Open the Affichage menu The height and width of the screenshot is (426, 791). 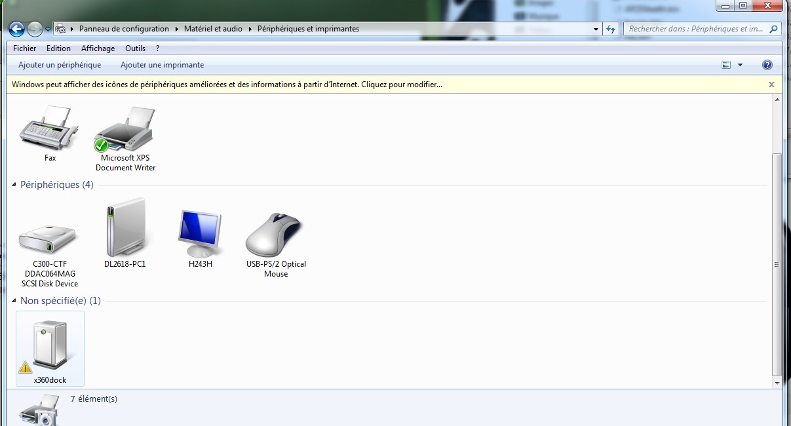[x=98, y=48]
